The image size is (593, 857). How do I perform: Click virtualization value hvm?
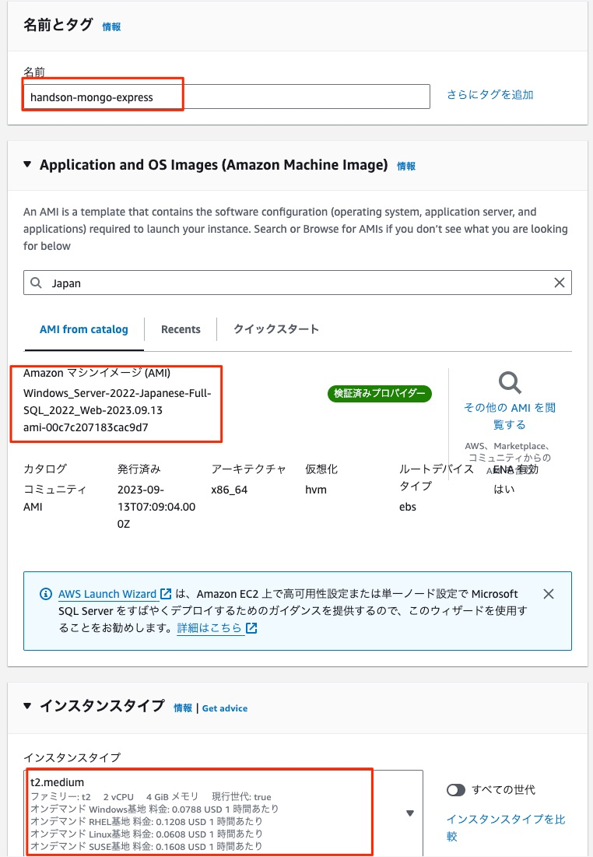coord(316,490)
